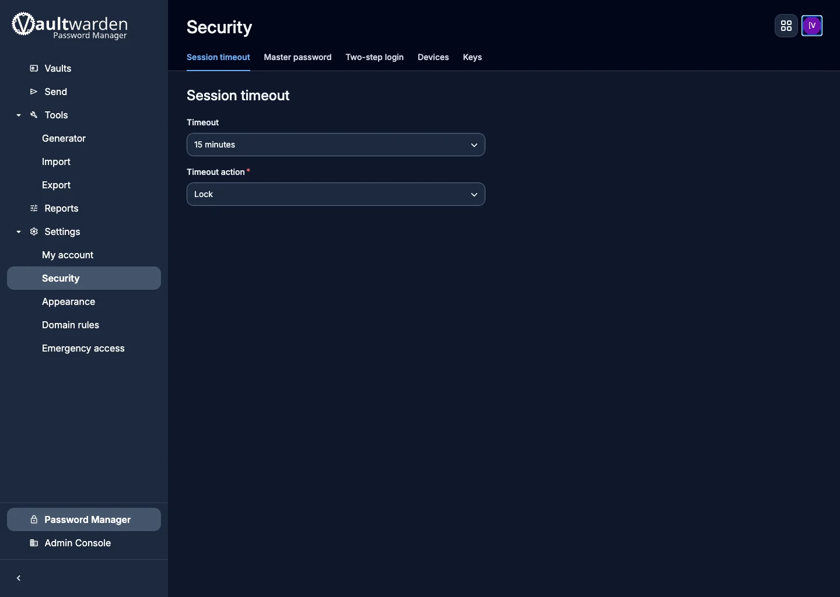The height and width of the screenshot is (597, 840).
Task: Open the Reports page
Action: tap(84, 208)
